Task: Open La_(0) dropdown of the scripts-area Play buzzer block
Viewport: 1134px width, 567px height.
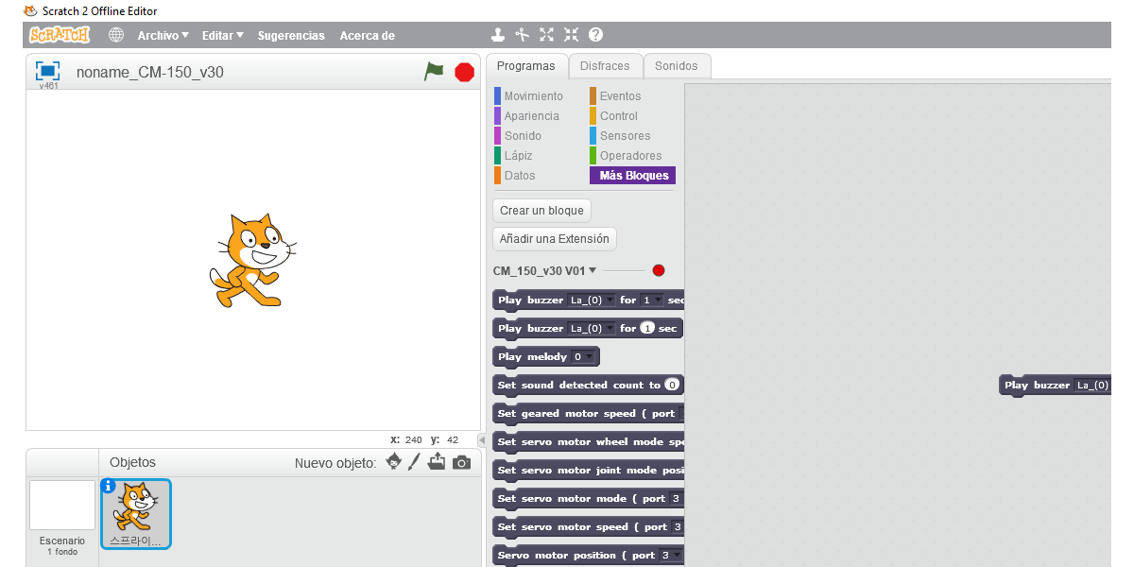Action: pyautogui.click(x=1092, y=386)
